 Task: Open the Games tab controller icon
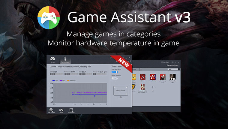(52, 59)
